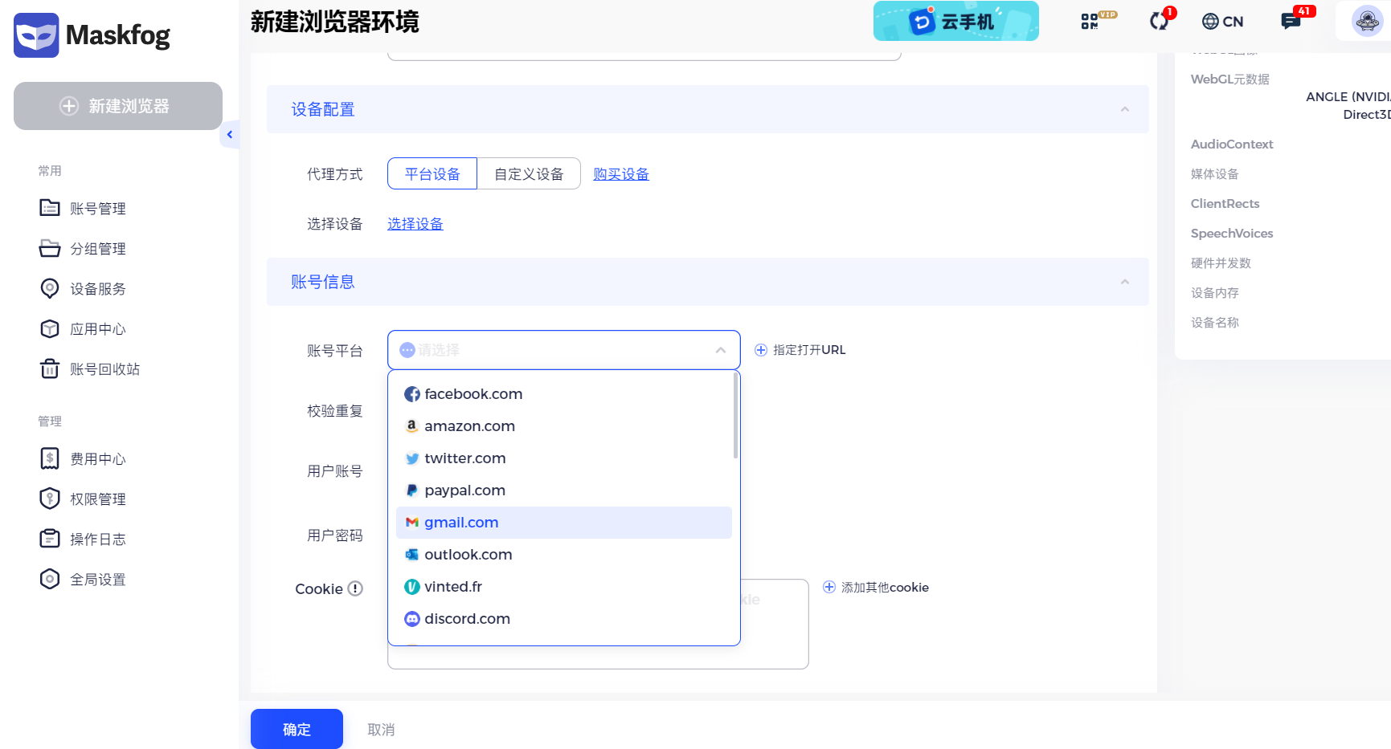
Task: Click the 选择设备 link
Action: tap(415, 224)
